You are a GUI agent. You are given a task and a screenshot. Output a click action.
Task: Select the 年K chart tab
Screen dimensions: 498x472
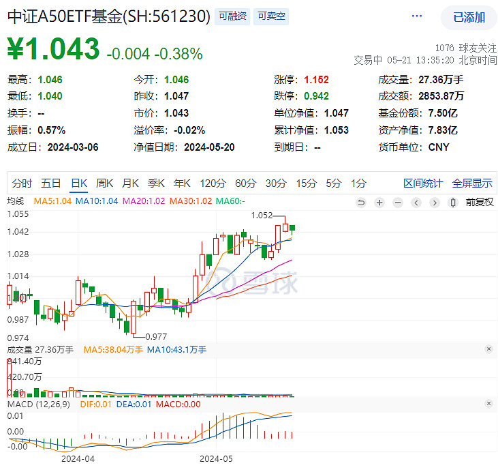coord(182,183)
